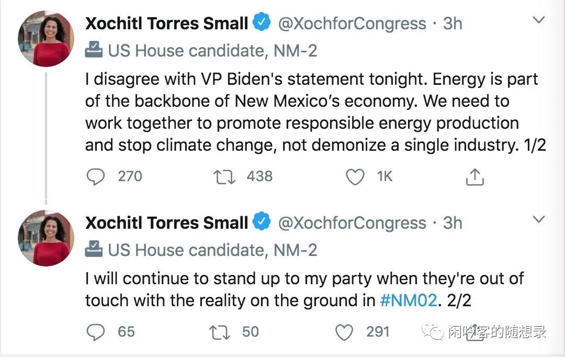Screen dimensions: 565x357
Task: Click the verified badge on the second tweet
Action: (x=262, y=222)
